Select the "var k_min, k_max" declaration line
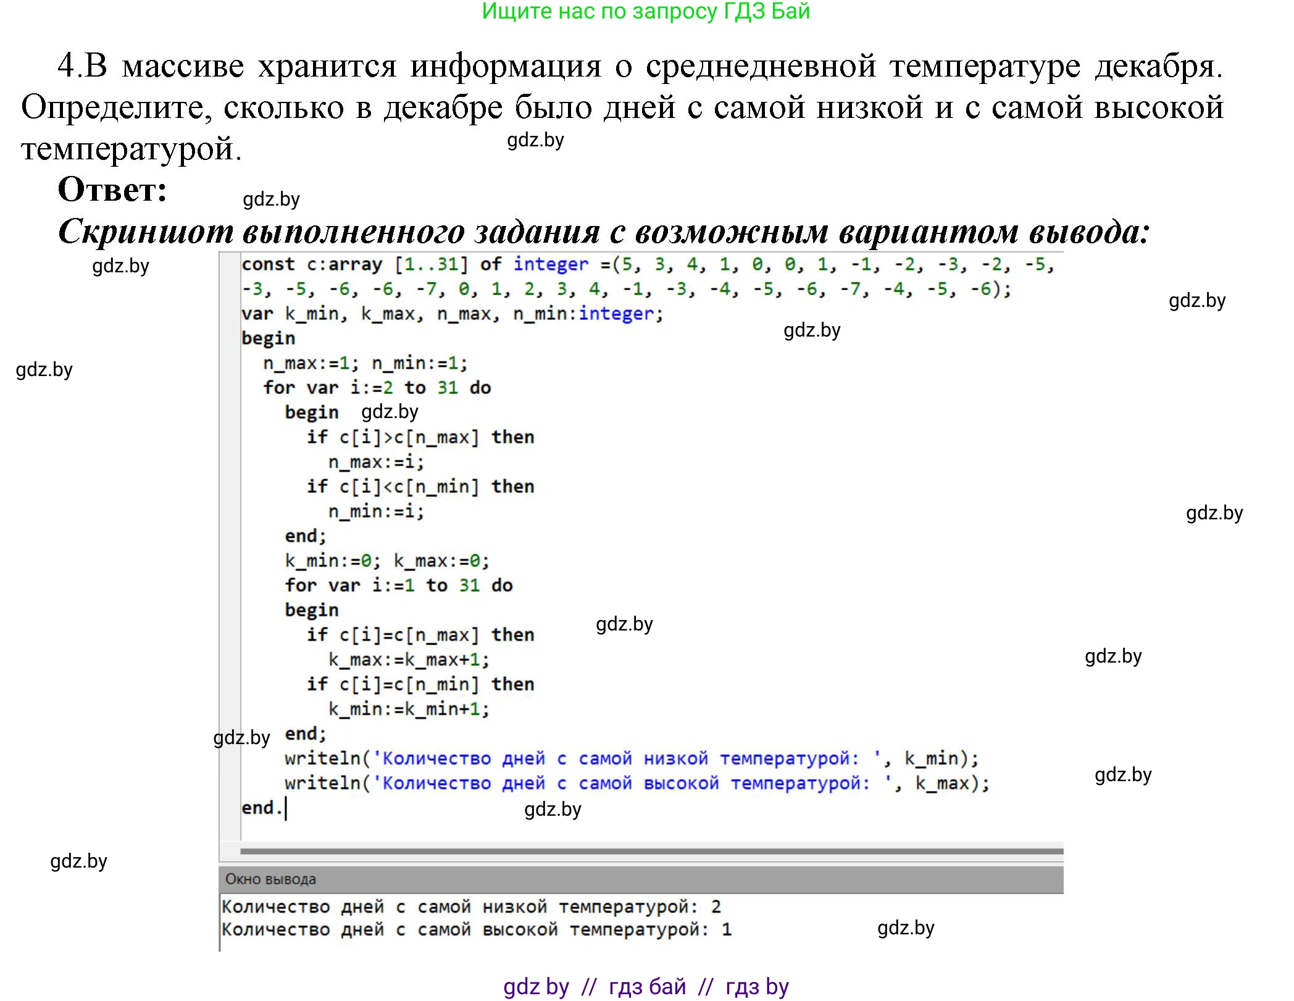The image size is (1294, 1001). pyautogui.click(x=451, y=313)
